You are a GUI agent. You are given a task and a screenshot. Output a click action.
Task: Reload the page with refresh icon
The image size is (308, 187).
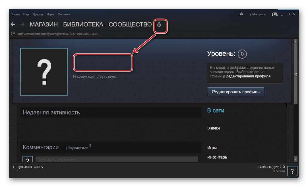point(13,34)
